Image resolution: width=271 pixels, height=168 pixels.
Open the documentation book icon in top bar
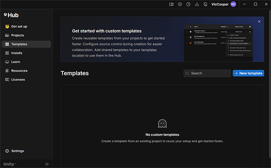tap(171, 4)
